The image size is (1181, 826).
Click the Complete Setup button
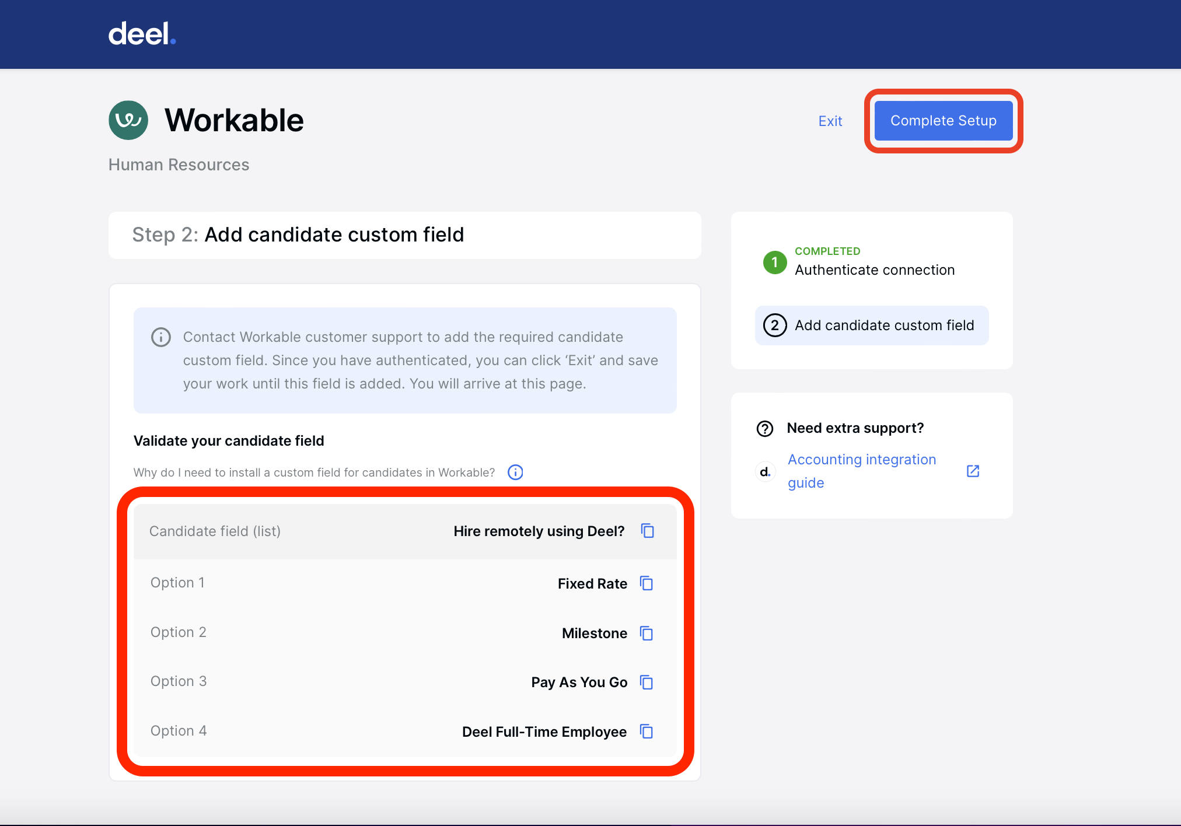click(x=943, y=120)
